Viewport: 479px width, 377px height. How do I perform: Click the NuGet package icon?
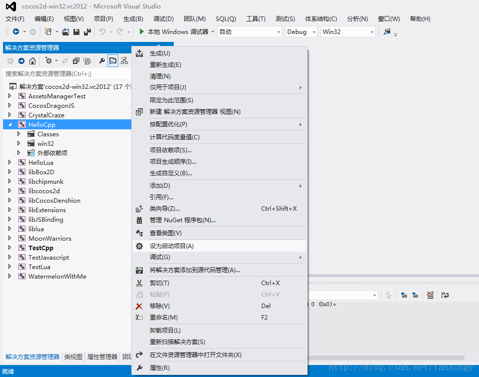pos(139,220)
